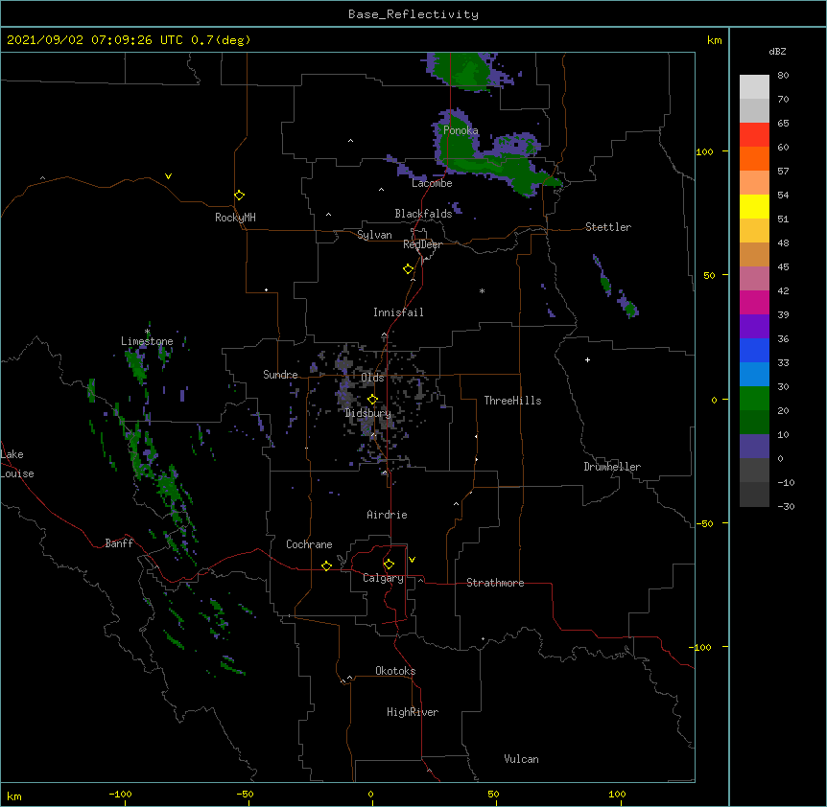Click the Strathmore label
827x807 pixels.
pos(495,583)
